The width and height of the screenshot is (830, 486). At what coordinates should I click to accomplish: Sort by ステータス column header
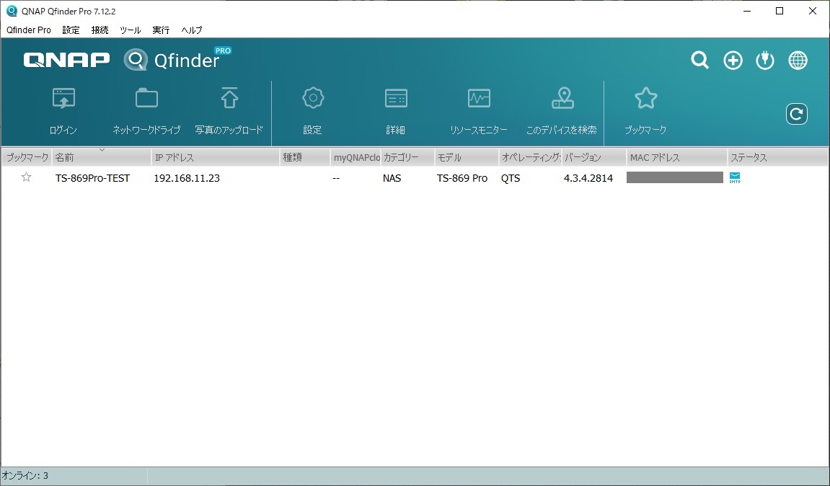[777, 157]
